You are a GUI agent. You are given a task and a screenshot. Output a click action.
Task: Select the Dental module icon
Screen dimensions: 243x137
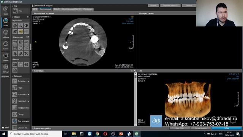[6, 22]
